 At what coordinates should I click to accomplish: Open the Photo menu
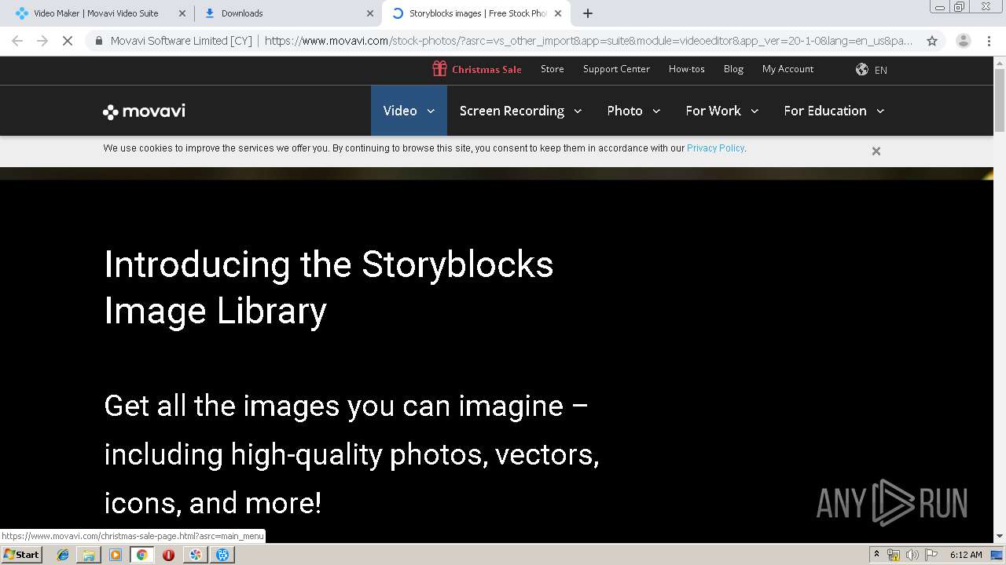point(633,111)
